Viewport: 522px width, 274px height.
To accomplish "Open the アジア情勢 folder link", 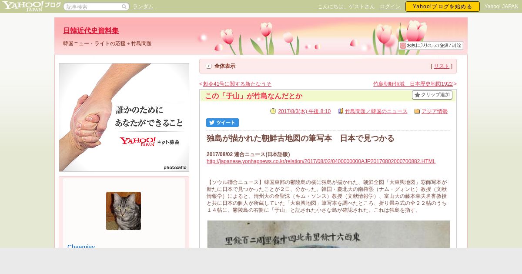I will pyautogui.click(x=435, y=111).
